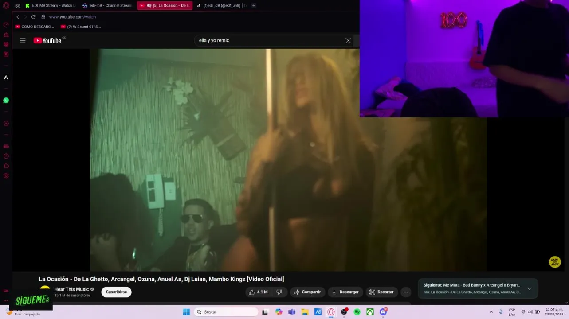Viewport: 569px width, 319px height.
Task: Open GX Corner gamepad icon in tab bar
Action: click(x=18, y=5)
